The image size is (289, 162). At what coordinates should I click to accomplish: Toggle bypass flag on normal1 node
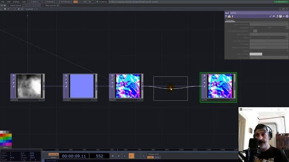[x=66, y=83]
